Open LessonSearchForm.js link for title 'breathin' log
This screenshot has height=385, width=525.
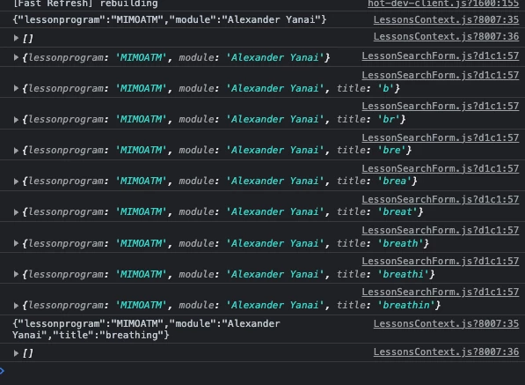click(x=441, y=292)
